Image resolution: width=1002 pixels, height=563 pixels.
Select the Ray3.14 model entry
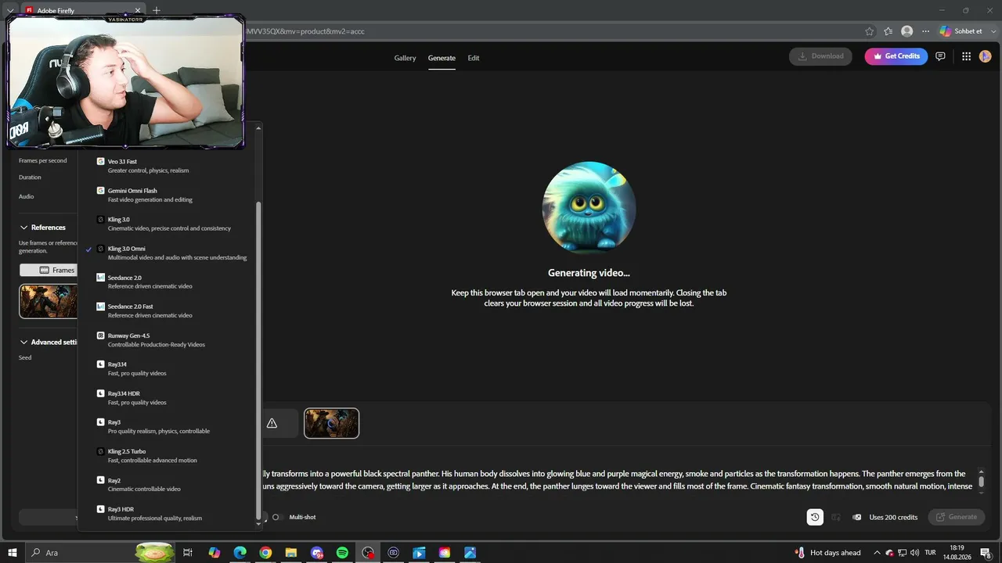tap(168, 368)
